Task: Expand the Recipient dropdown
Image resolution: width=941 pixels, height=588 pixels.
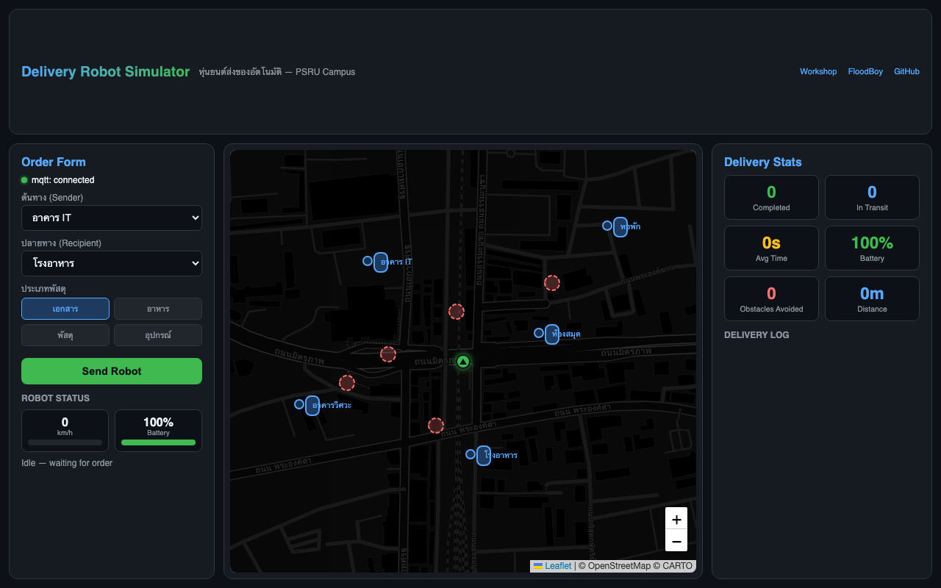Action: pos(112,263)
